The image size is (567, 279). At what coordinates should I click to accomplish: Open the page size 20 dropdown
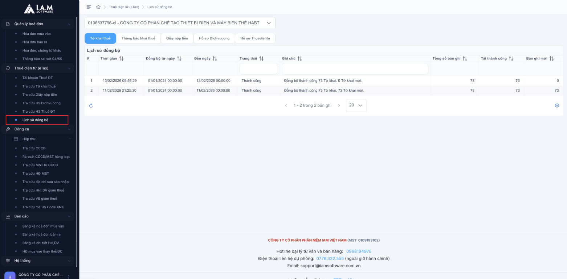356,105
